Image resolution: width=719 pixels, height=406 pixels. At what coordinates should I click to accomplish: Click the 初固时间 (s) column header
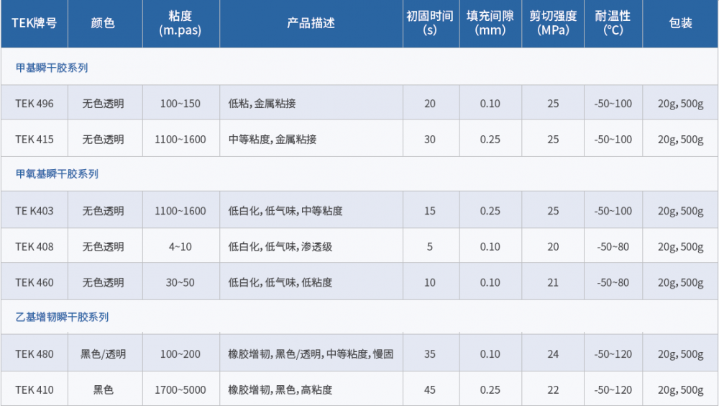coord(430,23)
